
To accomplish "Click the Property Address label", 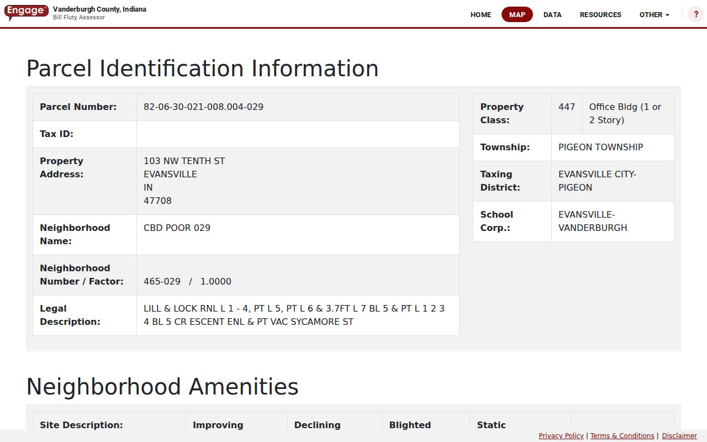I will (61, 167).
